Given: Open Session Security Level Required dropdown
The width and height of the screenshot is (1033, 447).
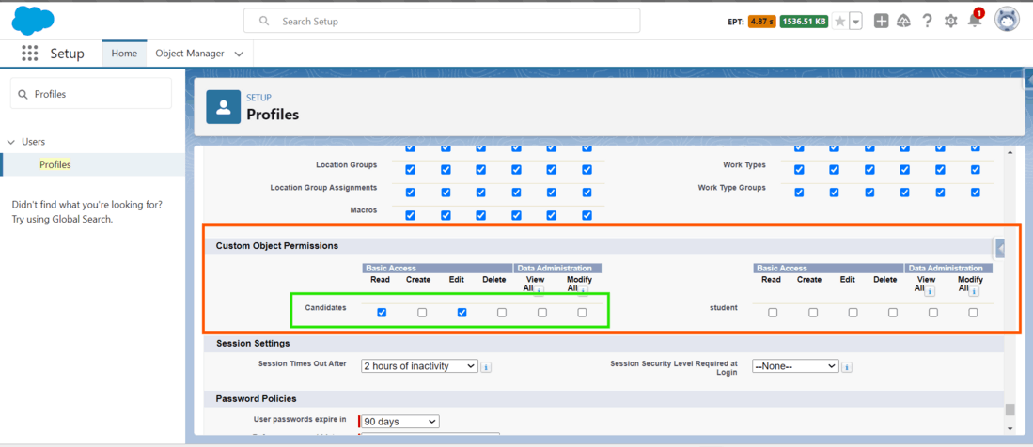Looking at the screenshot, I should click(794, 366).
